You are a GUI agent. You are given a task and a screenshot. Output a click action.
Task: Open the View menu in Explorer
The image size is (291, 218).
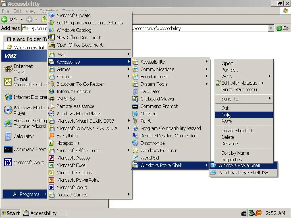(30, 11)
